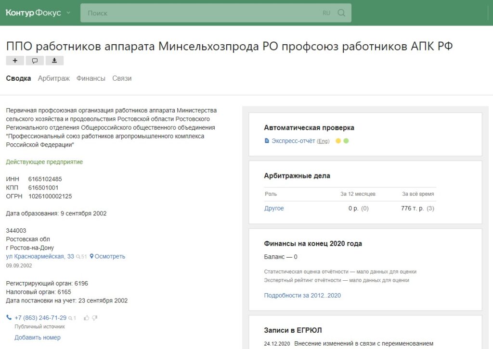This screenshot has width=493, height=349.
Task: Click the Арбитражные дела heading
Action: [297, 176]
